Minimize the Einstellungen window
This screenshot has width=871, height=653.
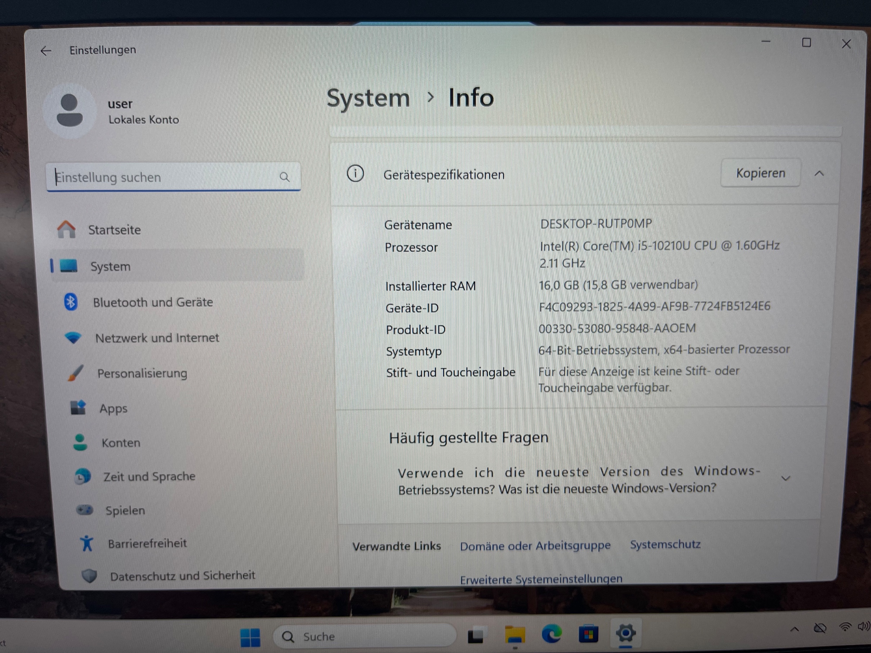766,42
